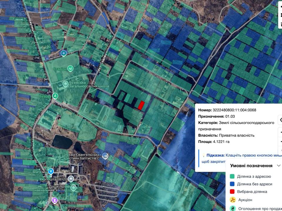Click the Оголошення про продаж hryvnia icon
The image size is (282, 211).
pyautogui.click(x=232, y=208)
